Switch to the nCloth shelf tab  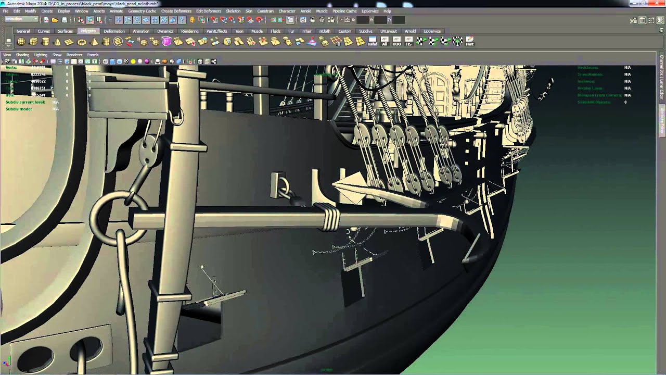pyautogui.click(x=325, y=31)
